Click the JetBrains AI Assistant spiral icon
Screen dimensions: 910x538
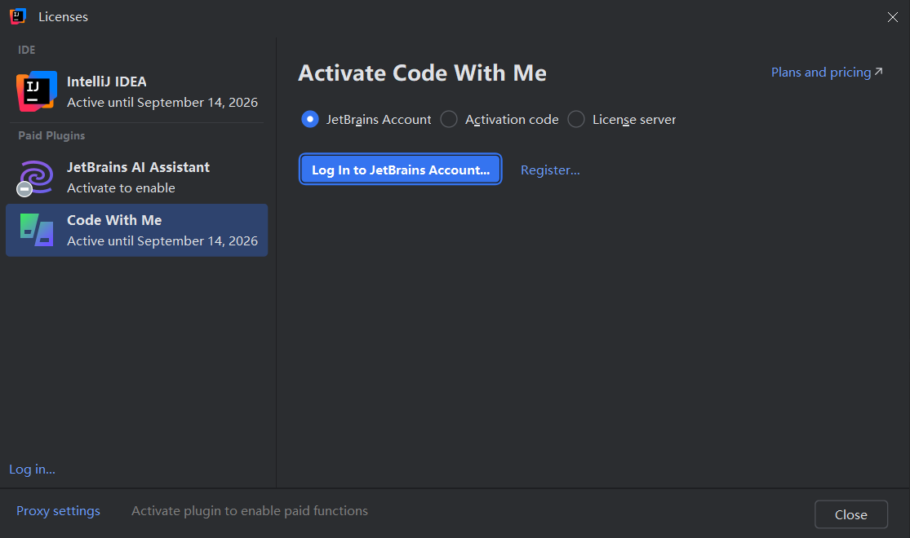click(x=35, y=178)
